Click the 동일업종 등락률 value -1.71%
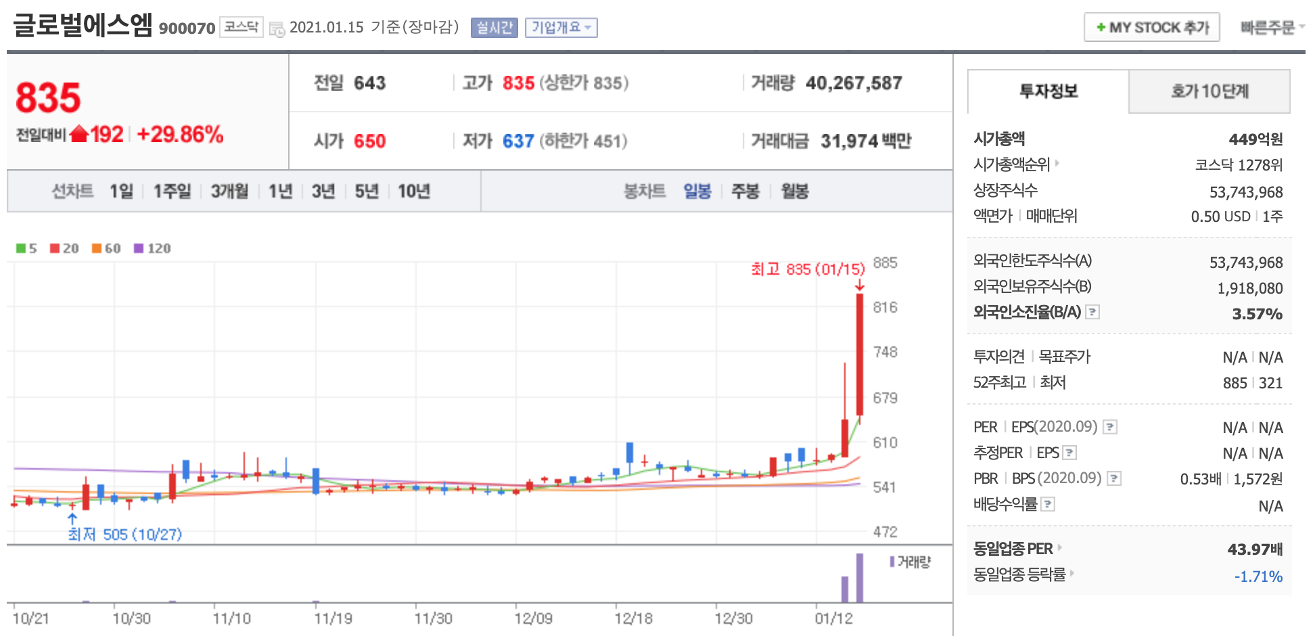The image size is (1315, 636). (1258, 576)
